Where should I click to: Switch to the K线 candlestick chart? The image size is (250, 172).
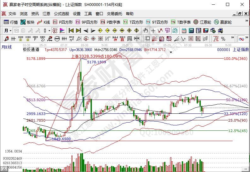(x=44, y=22)
